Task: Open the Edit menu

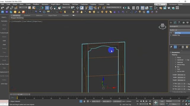Action: (2, 4)
